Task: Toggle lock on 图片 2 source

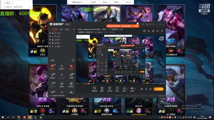Action: [53, 40]
